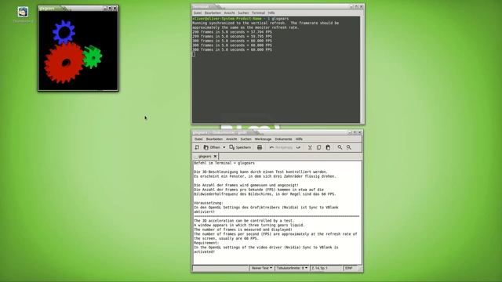Open the Bearbeiten menu in terminal window
This screenshot has width=502, height=282.
coord(213,13)
